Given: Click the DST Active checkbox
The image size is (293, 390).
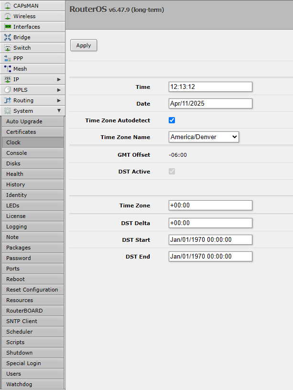Looking at the screenshot, I should [x=172, y=172].
